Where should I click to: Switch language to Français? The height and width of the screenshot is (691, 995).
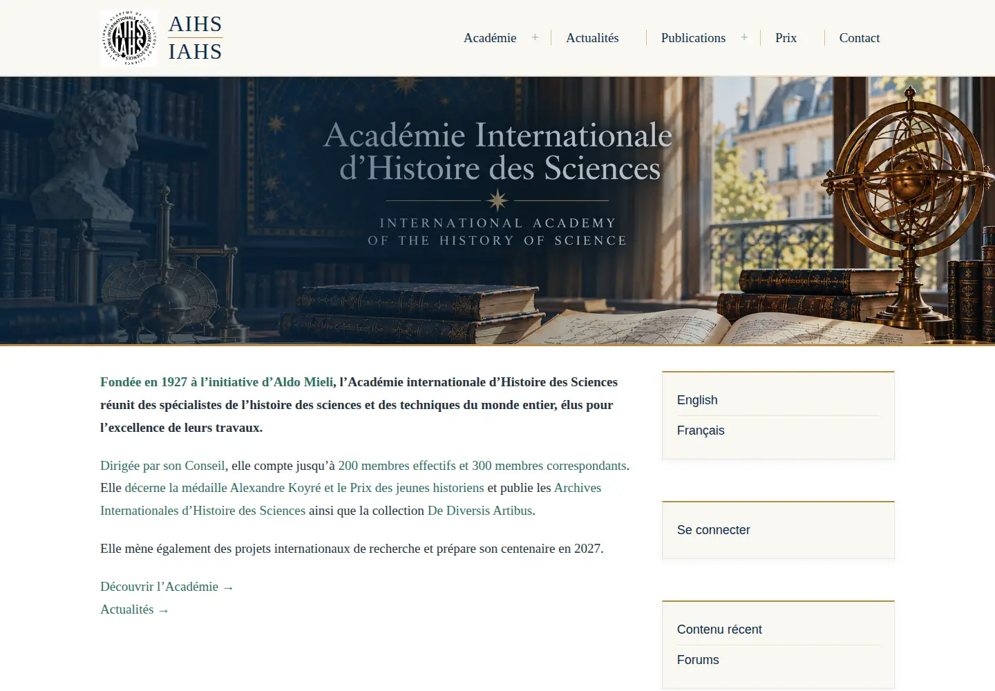pos(701,430)
